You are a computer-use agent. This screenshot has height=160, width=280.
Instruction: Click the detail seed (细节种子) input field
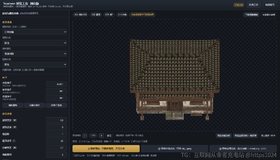tap(56, 91)
